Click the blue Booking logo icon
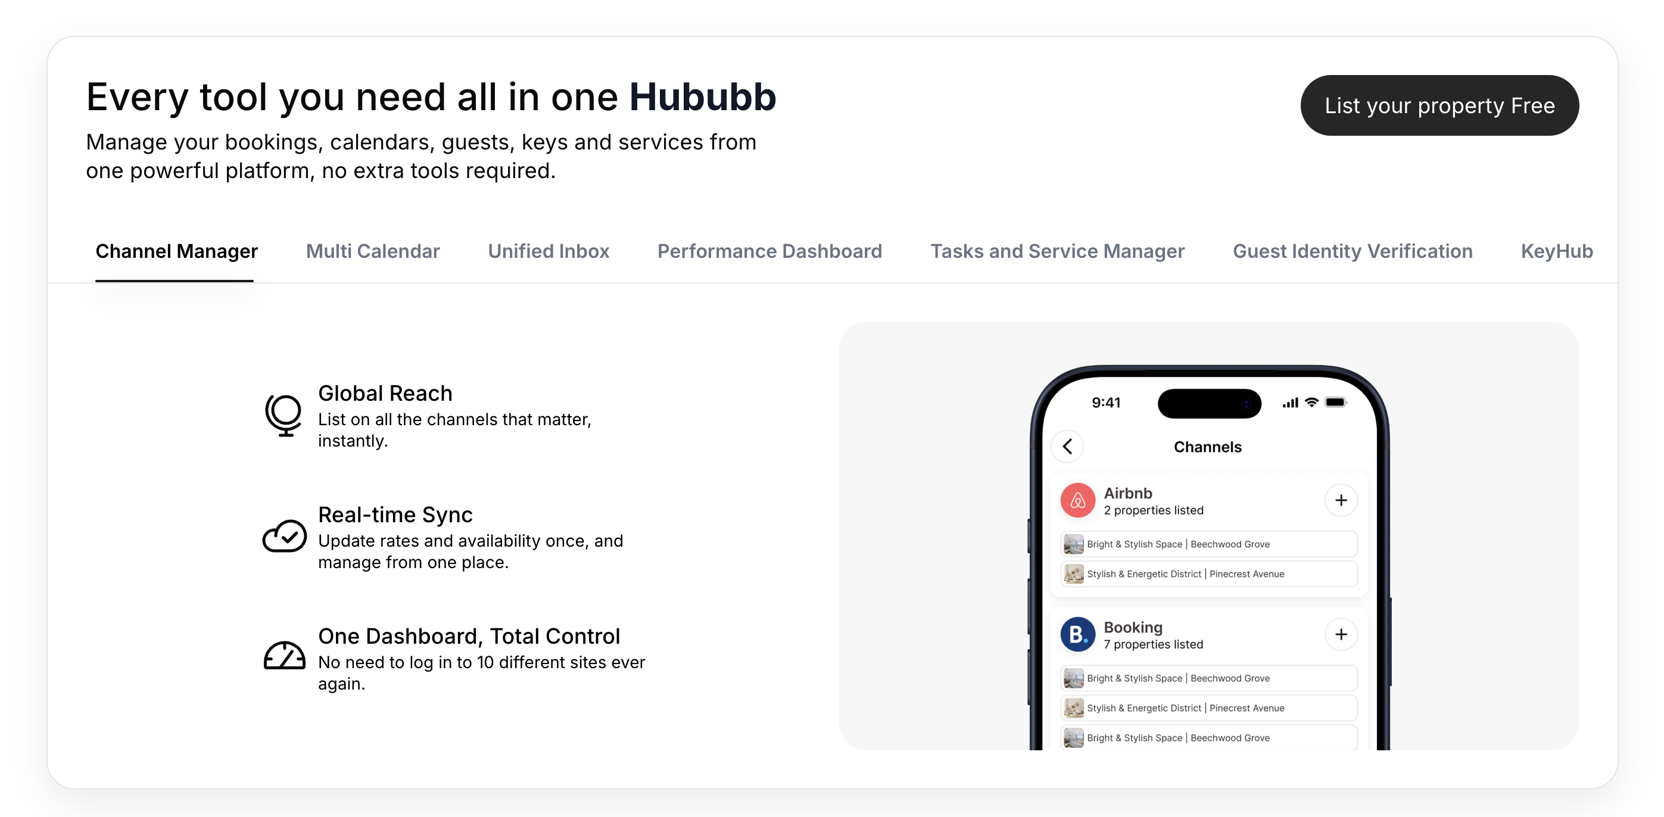 tap(1077, 634)
